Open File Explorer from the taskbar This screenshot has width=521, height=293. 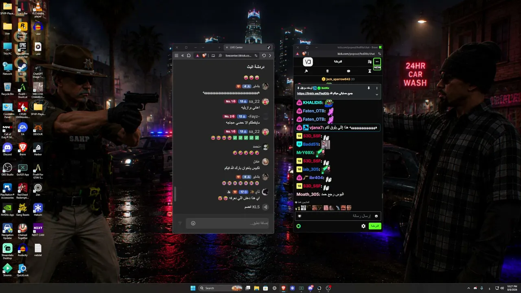coord(257,288)
